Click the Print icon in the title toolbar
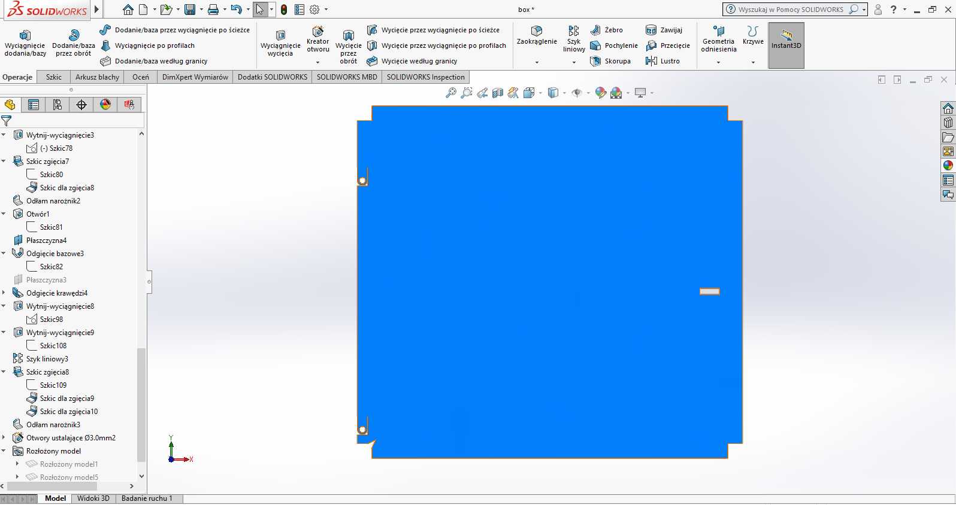Viewport: 956px width, 505px height. pyautogui.click(x=213, y=10)
